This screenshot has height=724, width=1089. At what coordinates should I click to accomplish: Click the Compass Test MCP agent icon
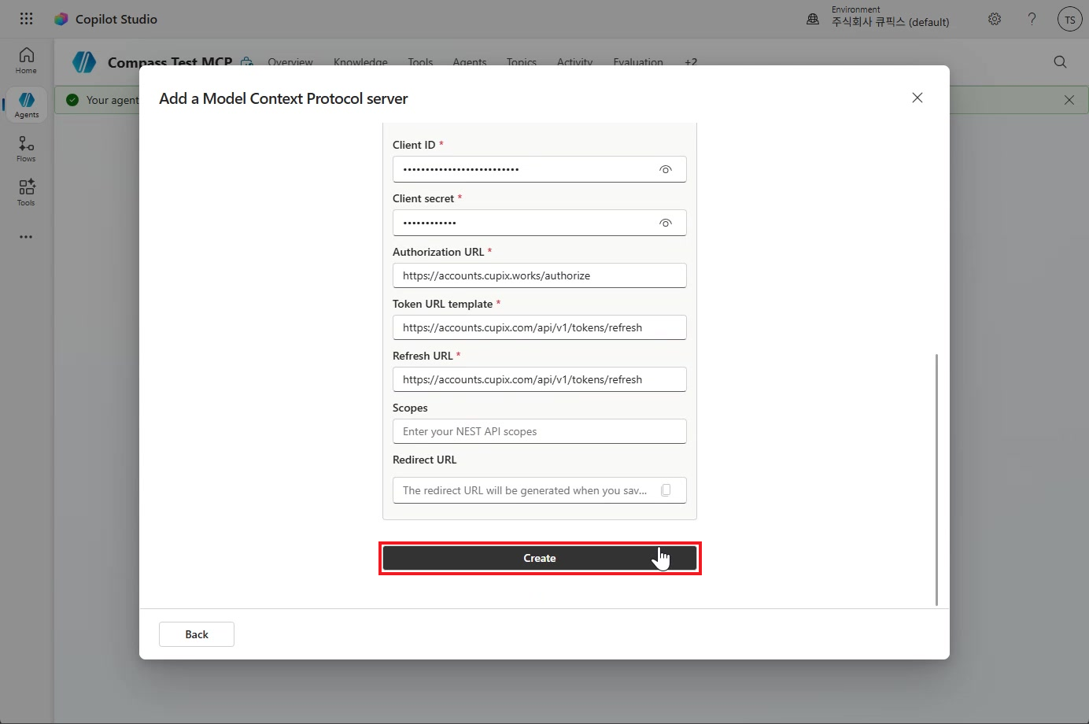point(84,61)
